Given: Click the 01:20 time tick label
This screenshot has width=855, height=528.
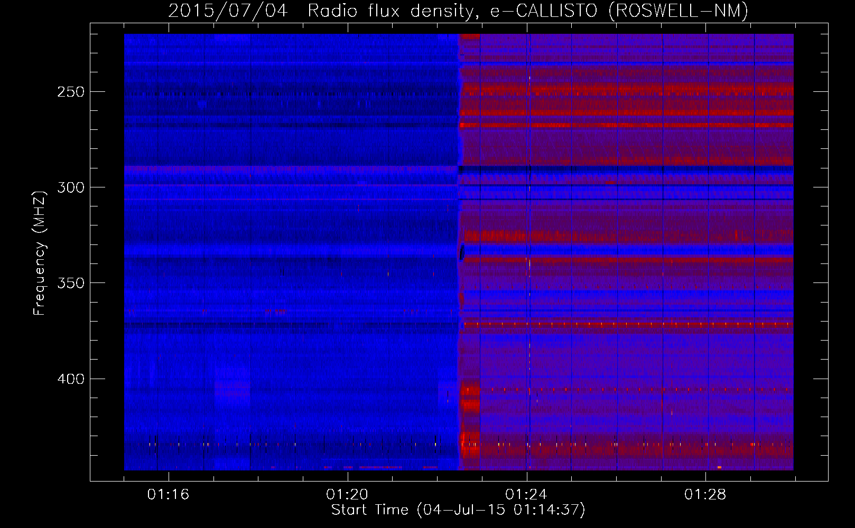Looking at the screenshot, I should pyautogui.click(x=347, y=495).
